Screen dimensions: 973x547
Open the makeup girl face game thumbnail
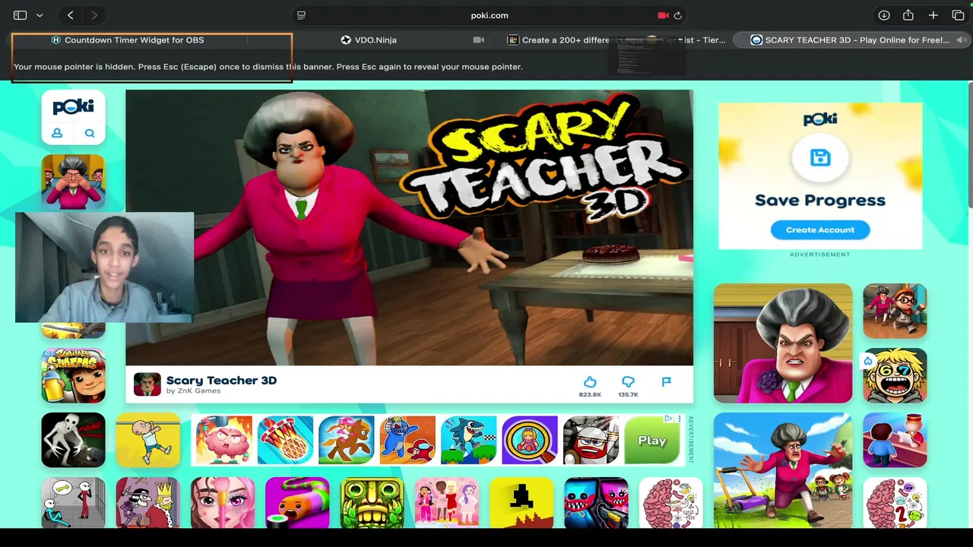[x=222, y=502]
